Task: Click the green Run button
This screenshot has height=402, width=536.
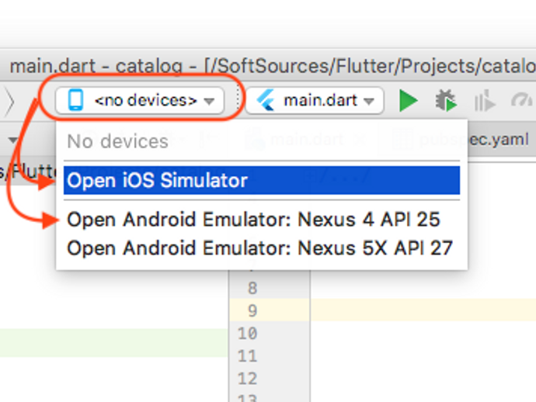Action: [408, 100]
